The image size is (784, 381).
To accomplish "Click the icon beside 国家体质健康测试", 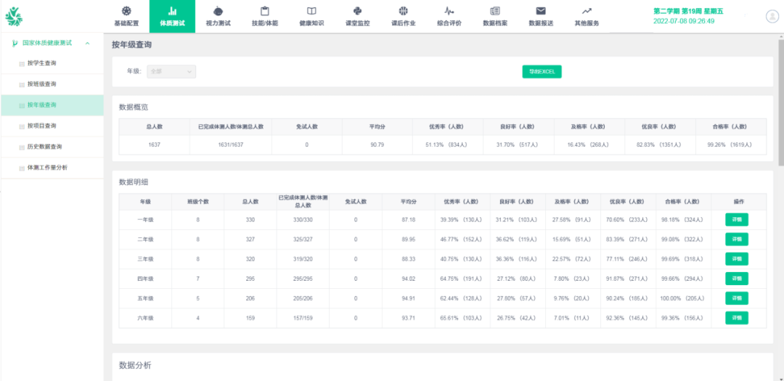I will pos(15,43).
